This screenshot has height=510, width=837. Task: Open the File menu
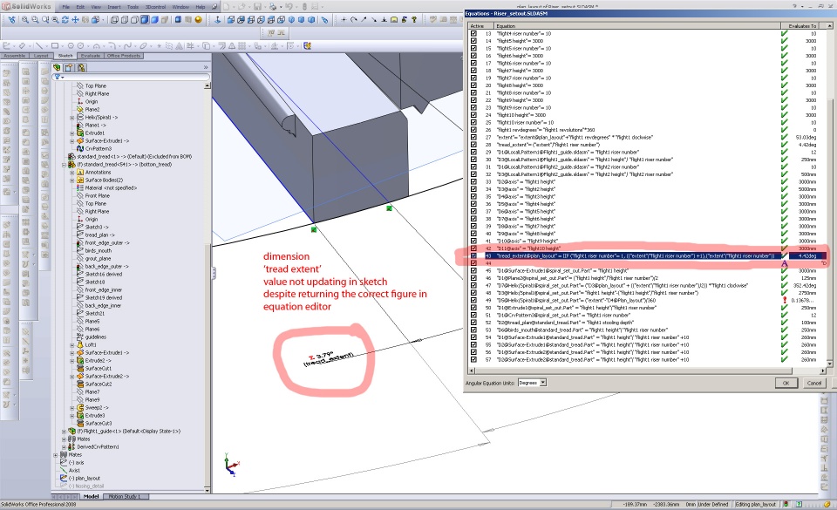coord(65,7)
